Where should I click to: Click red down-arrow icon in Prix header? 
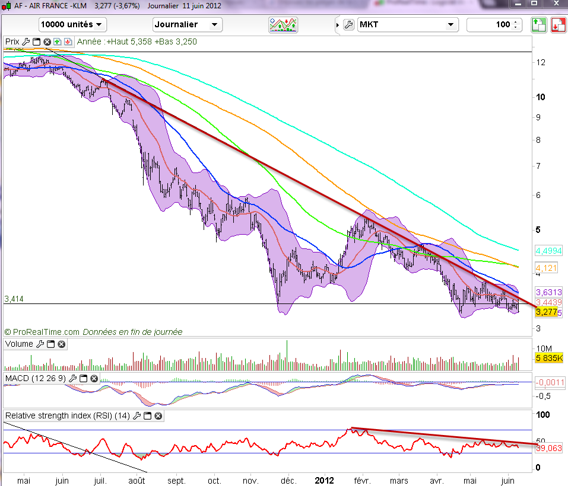click(68, 41)
